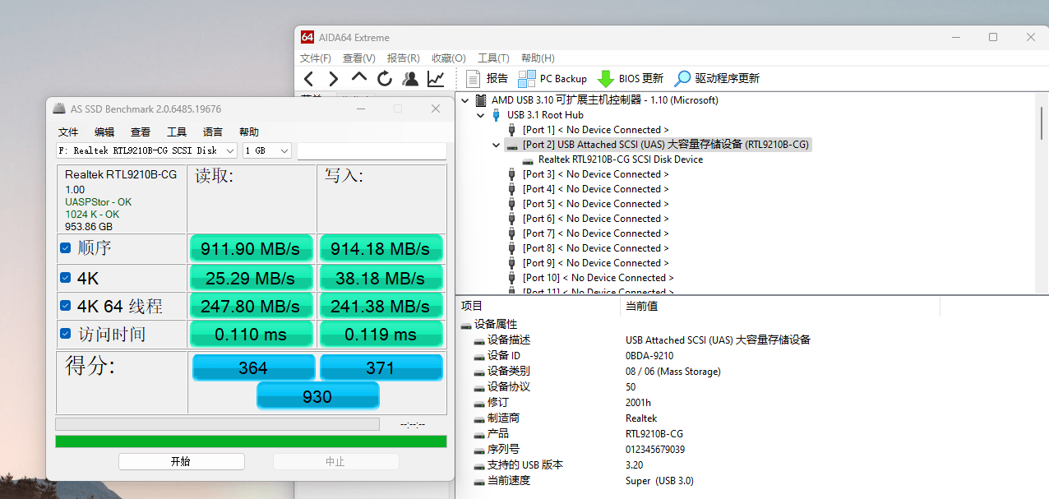Open AS SSD 编辑 menu
Viewport: 1049px width, 499px height.
click(x=104, y=132)
